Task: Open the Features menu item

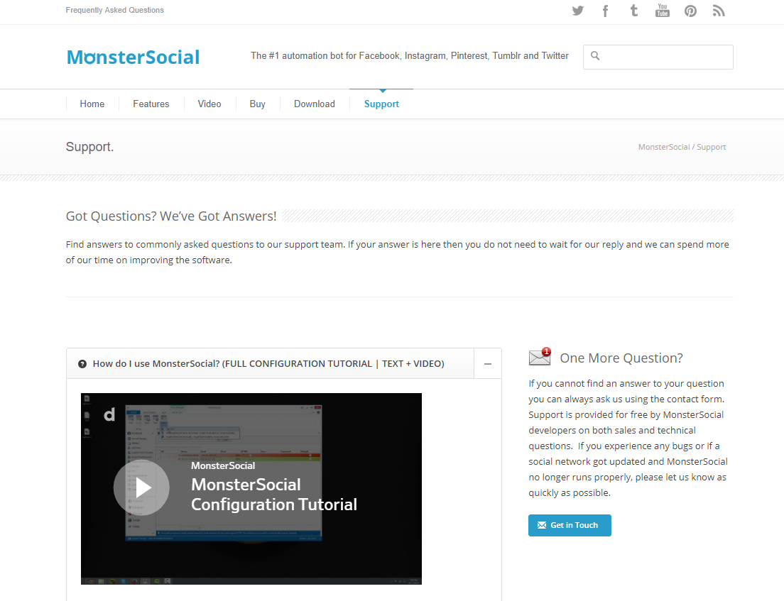Action: click(x=151, y=104)
